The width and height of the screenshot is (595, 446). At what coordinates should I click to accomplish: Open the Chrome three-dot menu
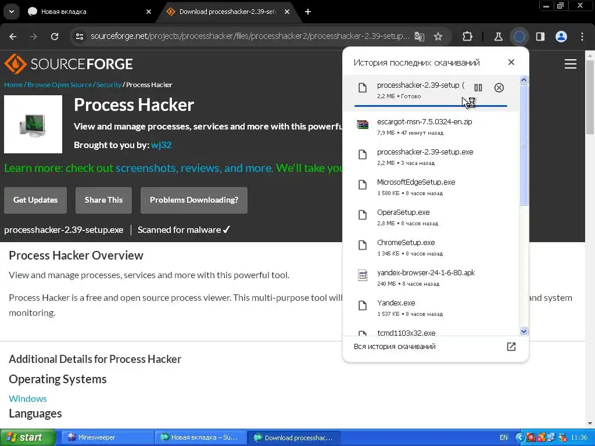(x=582, y=37)
